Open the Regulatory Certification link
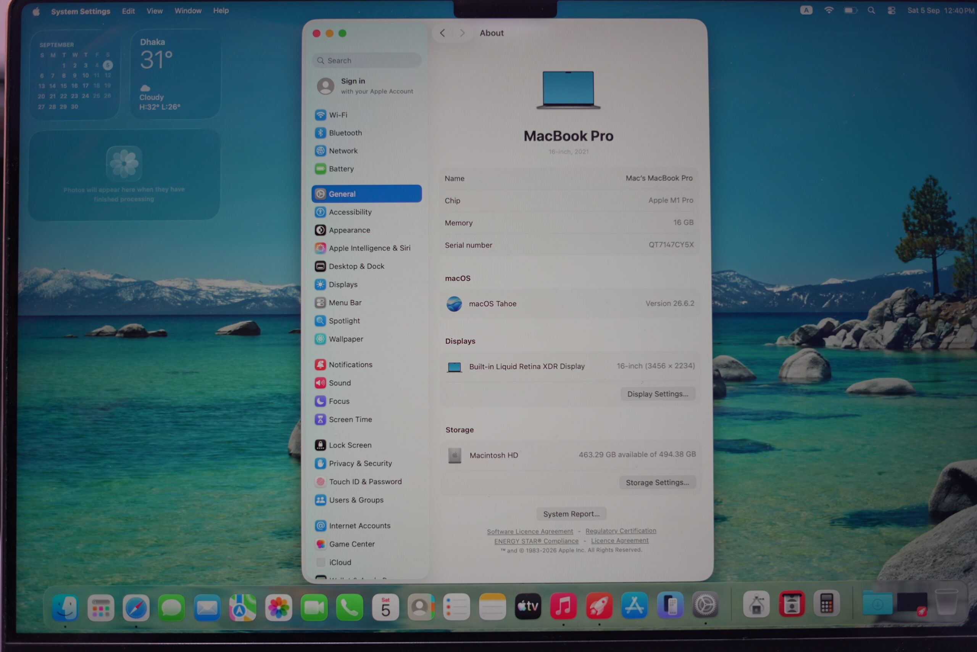The height and width of the screenshot is (652, 977). (621, 531)
